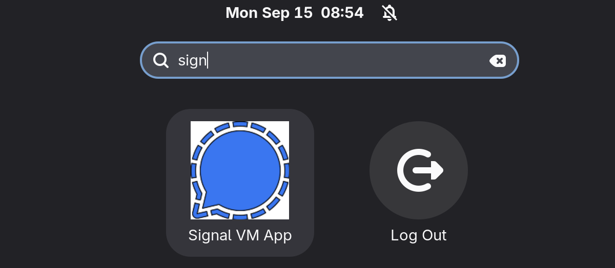The height and width of the screenshot is (268, 615).
Task: Click the Log Out circular icon
Action: coord(419,170)
